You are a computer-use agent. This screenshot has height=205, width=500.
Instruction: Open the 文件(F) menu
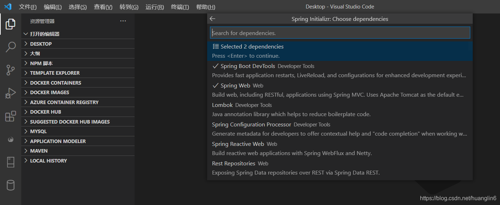(28, 7)
